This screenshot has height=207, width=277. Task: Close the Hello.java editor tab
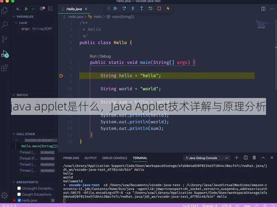[86, 9]
